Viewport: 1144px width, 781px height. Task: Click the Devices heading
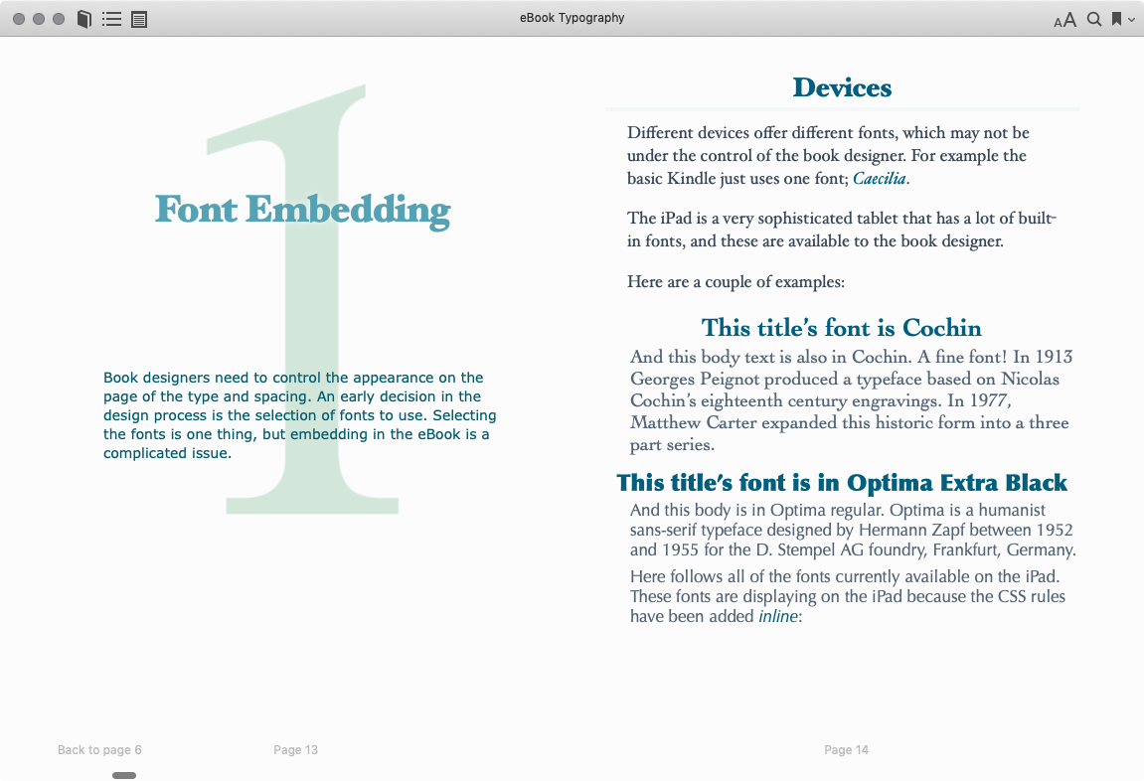[x=842, y=87]
